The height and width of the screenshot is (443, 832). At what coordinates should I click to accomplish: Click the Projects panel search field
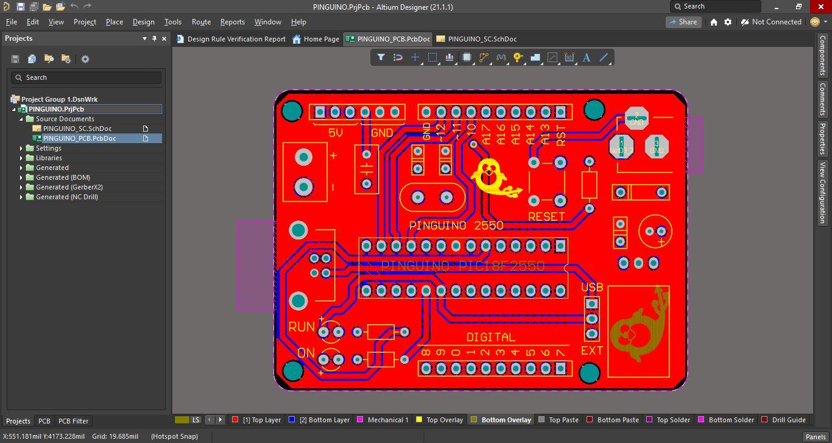point(86,77)
